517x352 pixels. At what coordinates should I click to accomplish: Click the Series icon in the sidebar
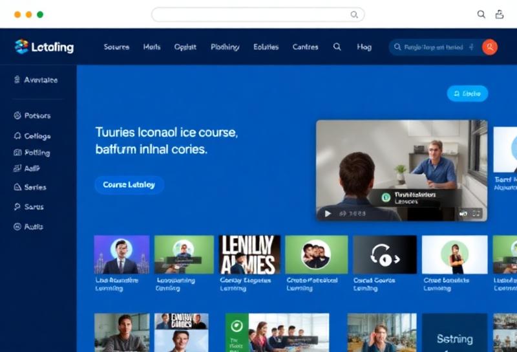[x=18, y=187]
